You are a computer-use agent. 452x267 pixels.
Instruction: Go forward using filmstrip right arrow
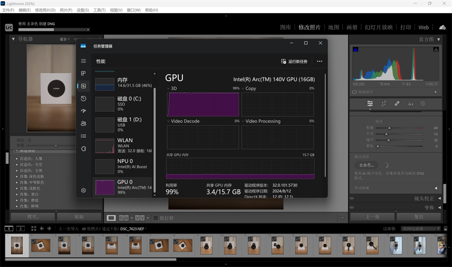pyautogui.click(x=49, y=228)
